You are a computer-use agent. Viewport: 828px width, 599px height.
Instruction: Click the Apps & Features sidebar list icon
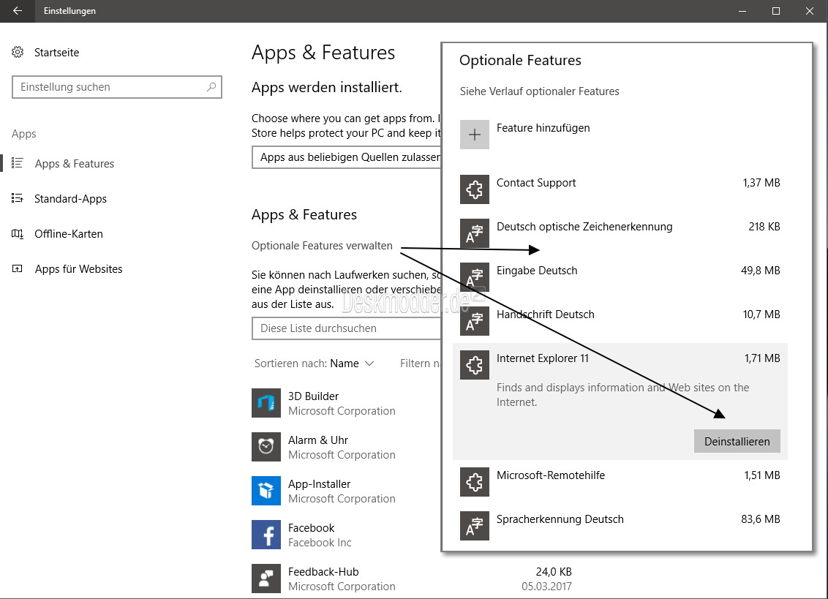pos(18,162)
